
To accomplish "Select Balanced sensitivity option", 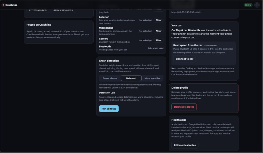I will 131,78.
